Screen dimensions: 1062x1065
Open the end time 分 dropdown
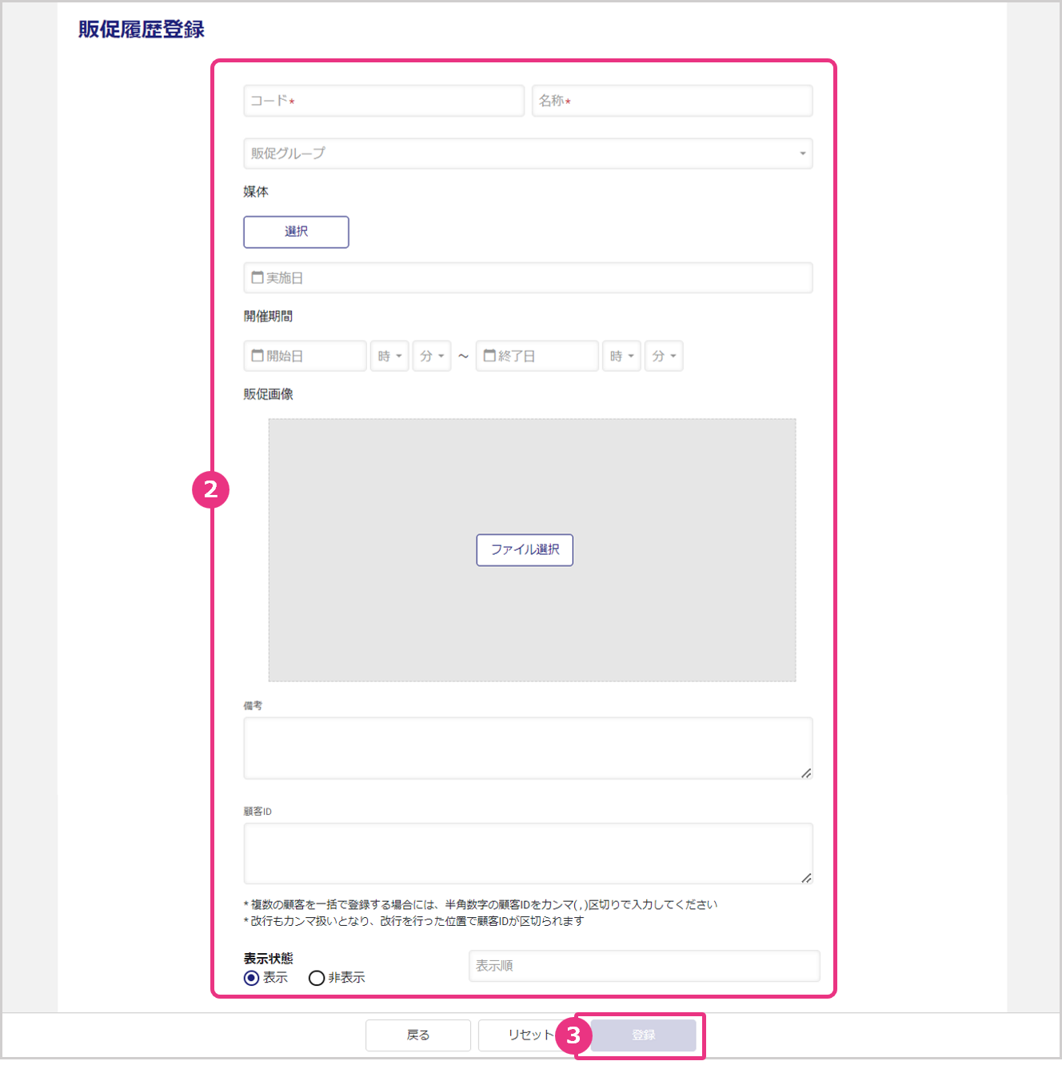[664, 356]
